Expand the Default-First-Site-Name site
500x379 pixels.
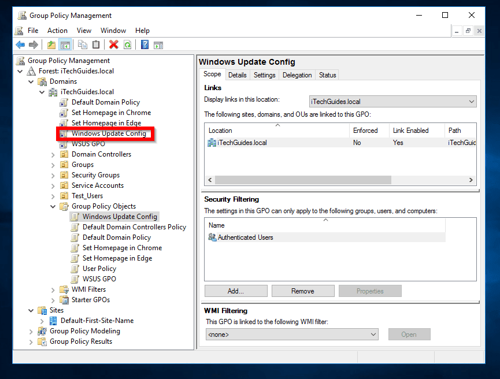click(42, 321)
